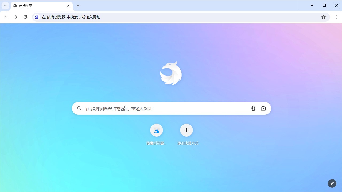The height and width of the screenshot is (192, 342).
Task: Click the forward navigation arrow
Action: (15, 17)
